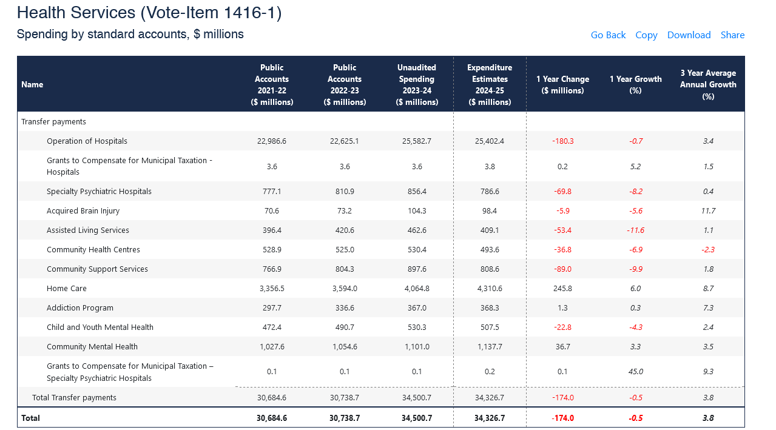Screen dimensions: 776x430
Task: Click Public Accounts 2022-23 column header
Action: click(345, 84)
